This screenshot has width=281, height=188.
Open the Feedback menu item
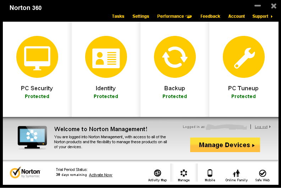pyautogui.click(x=210, y=16)
